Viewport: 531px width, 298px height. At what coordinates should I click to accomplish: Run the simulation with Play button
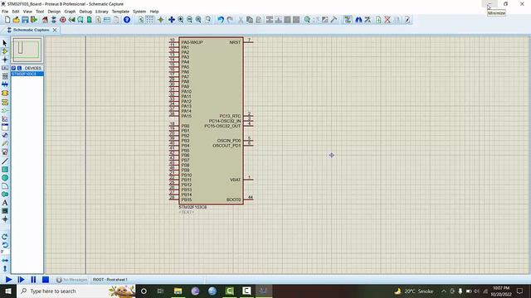click(9, 280)
